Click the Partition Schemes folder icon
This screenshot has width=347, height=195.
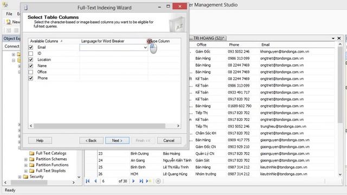point(32,159)
